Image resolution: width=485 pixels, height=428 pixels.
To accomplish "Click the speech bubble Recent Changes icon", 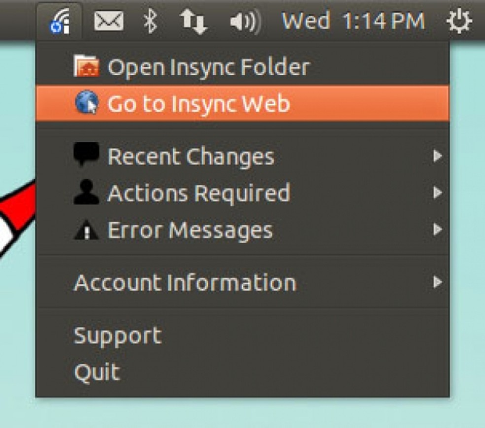I will coord(86,155).
